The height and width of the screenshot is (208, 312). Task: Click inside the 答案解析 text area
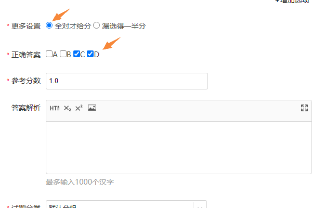179,148
